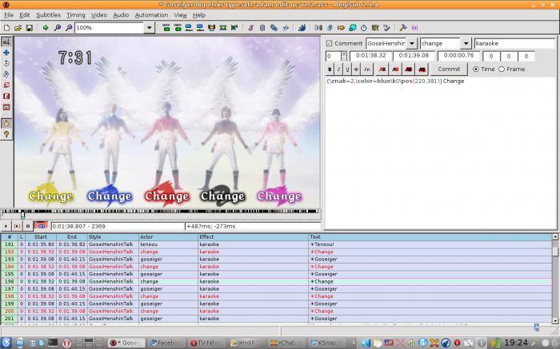The image size is (560, 349).
Task: Click the font name 'fn' button
Action: coord(366,69)
